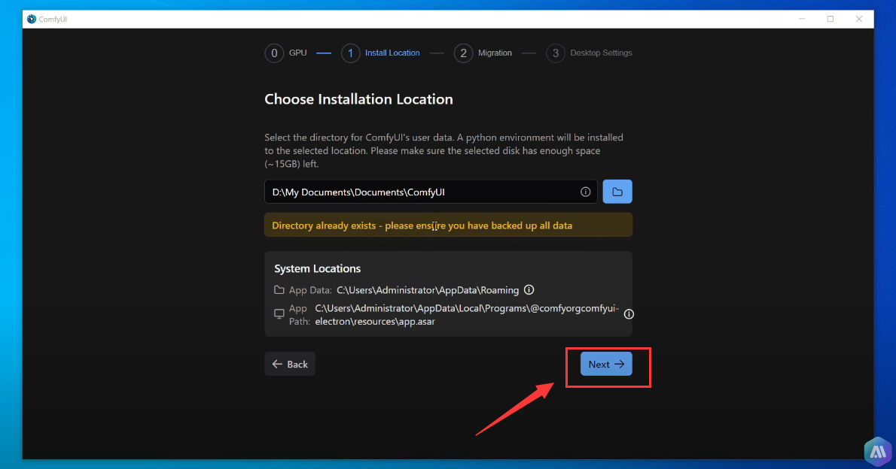Click the folder browse icon button
Image resolution: width=896 pixels, height=469 pixels.
[x=617, y=192]
